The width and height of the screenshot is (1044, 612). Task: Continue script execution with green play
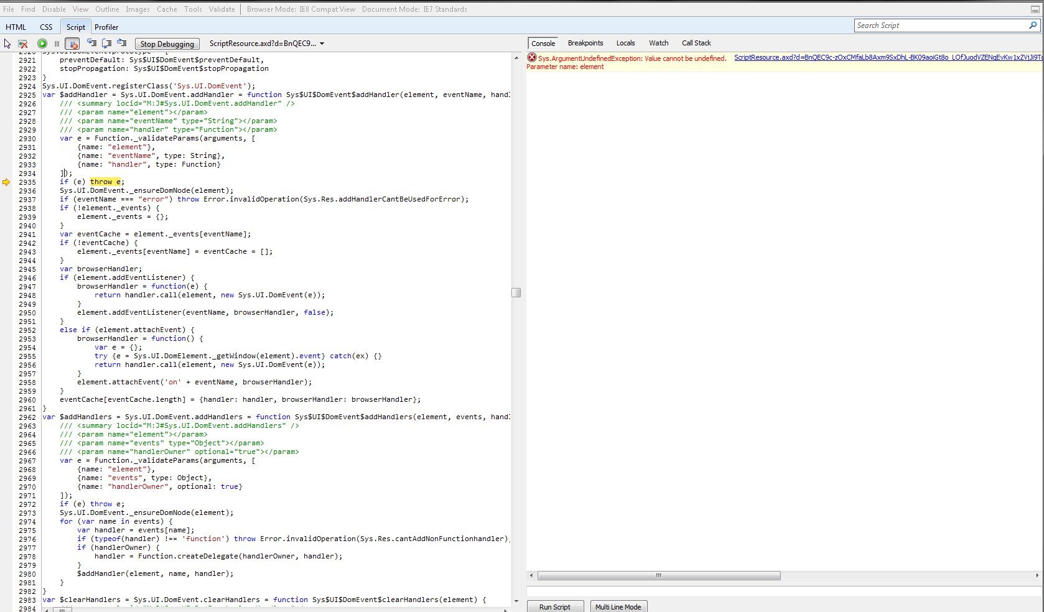(42, 44)
